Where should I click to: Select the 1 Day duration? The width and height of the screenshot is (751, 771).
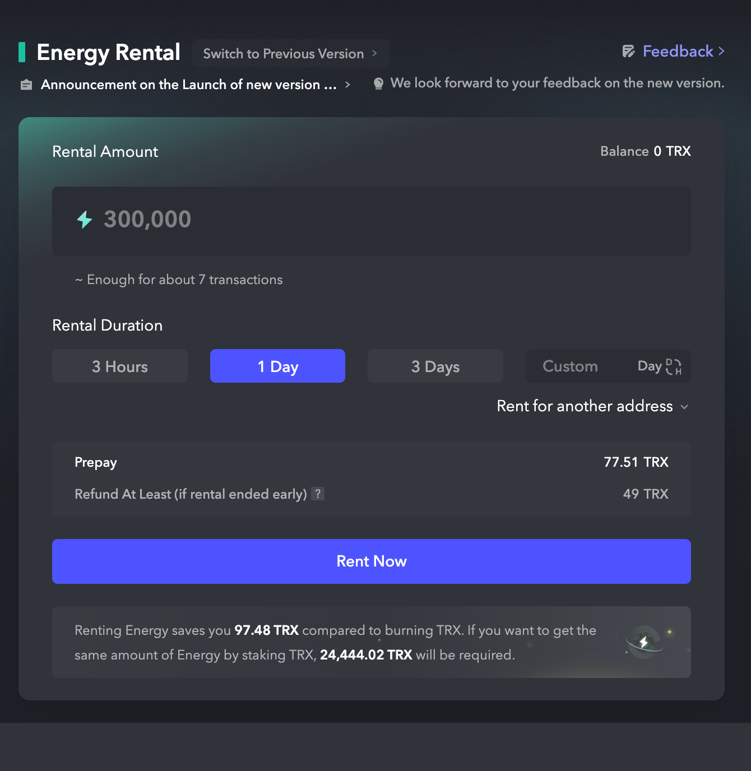pyautogui.click(x=277, y=366)
